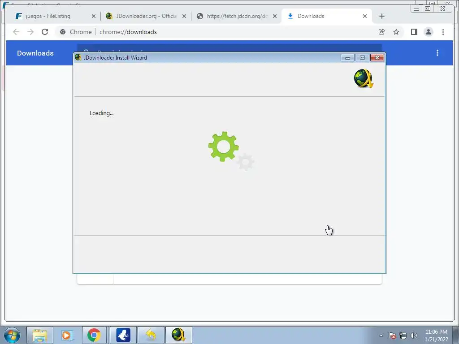Screen dimensions: 459x344
Task: Close the fetch.jdcdn.org tab
Action: [x=275, y=17]
